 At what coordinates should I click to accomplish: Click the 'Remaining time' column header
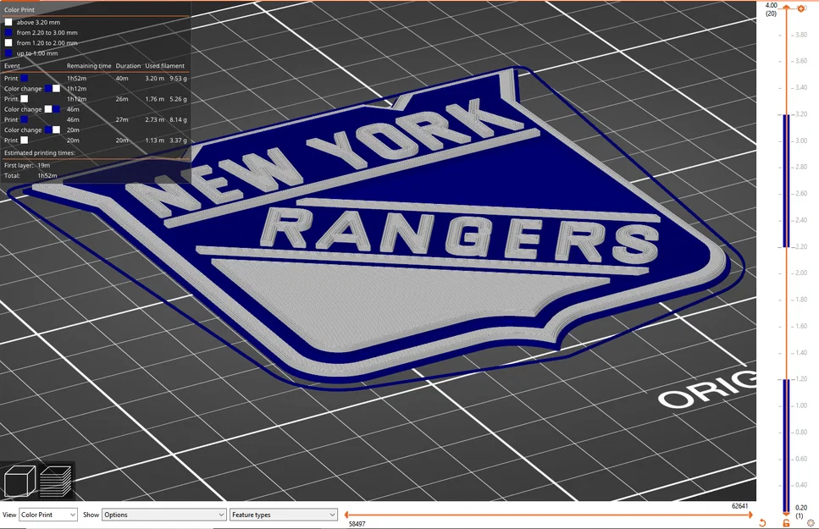coord(89,66)
